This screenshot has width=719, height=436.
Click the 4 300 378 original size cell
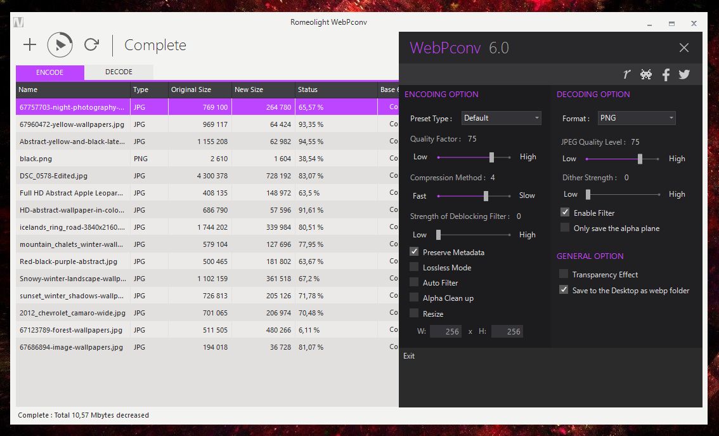coord(200,176)
